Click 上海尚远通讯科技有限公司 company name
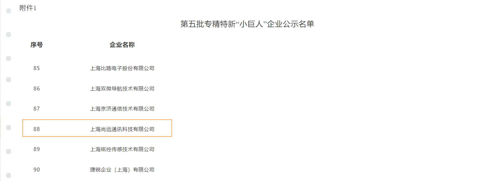This screenshot has width=482, height=181. pos(122,129)
